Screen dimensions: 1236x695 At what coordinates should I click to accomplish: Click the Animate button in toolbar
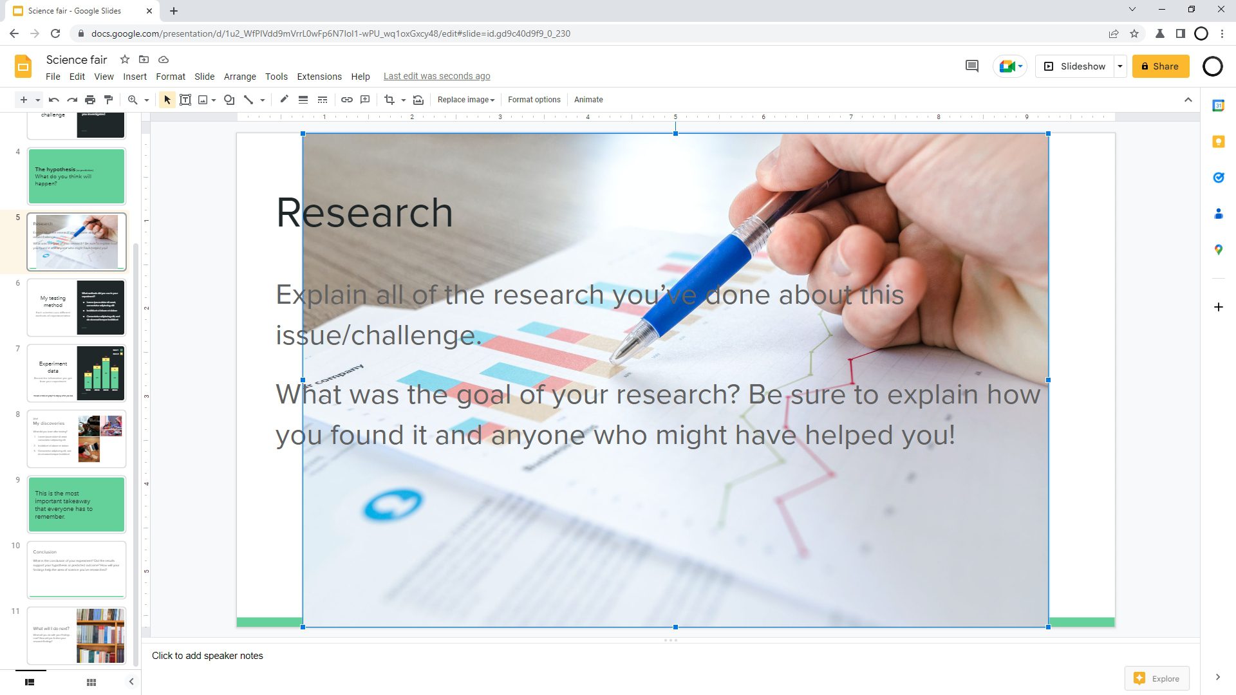coord(588,99)
